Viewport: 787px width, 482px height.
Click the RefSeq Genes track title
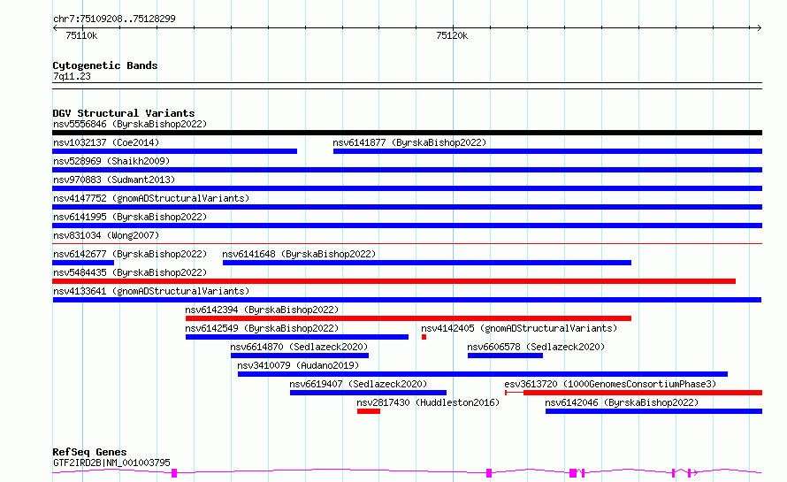tap(89, 452)
